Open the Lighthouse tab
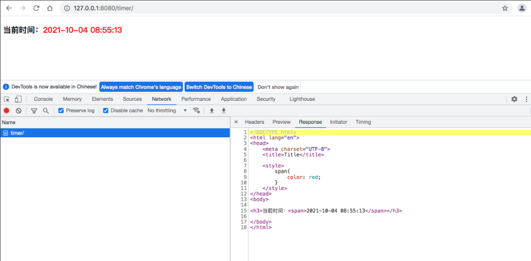This screenshot has height=261, width=531. click(x=302, y=99)
